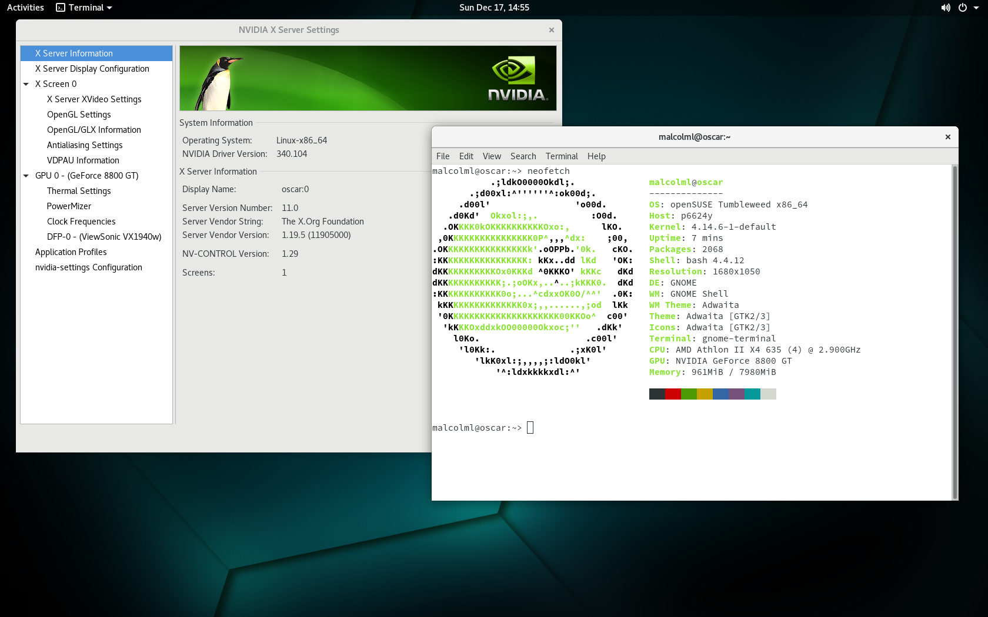This screenshot has width=988, height=617.
Task: Open the Edit menu in the terminal
Action: click(x=466, y=156)
